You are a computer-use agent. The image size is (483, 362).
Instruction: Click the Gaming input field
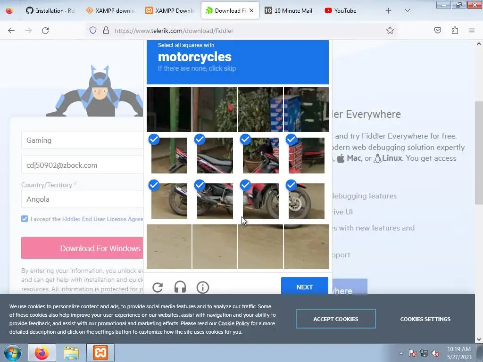(82, 140)
